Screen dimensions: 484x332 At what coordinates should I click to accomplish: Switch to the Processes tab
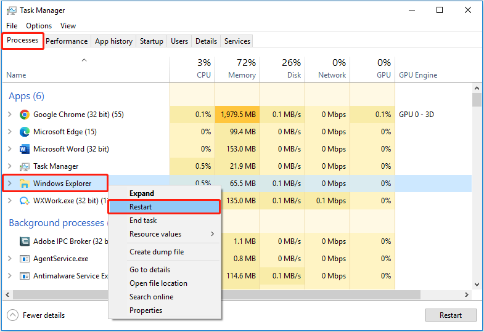(23, 41)
